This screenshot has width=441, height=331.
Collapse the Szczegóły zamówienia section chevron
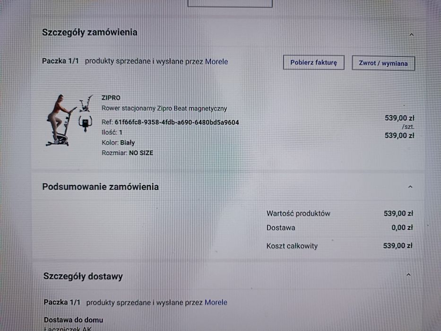click(411, 35)
